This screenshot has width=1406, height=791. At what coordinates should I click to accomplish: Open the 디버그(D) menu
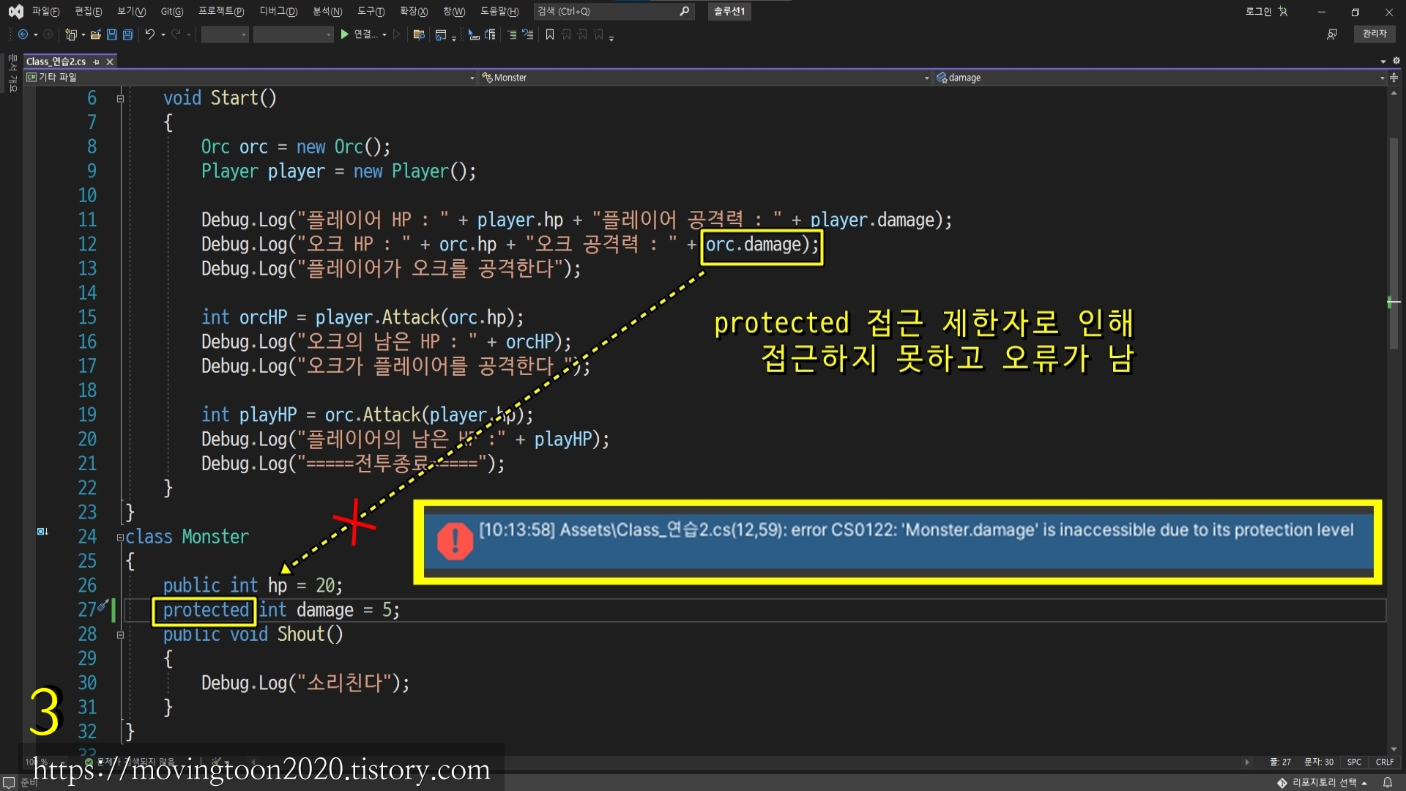click(x=278, y=11)
